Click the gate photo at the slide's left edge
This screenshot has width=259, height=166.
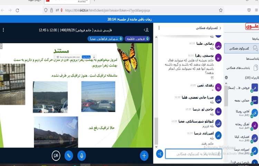(12, 84)
